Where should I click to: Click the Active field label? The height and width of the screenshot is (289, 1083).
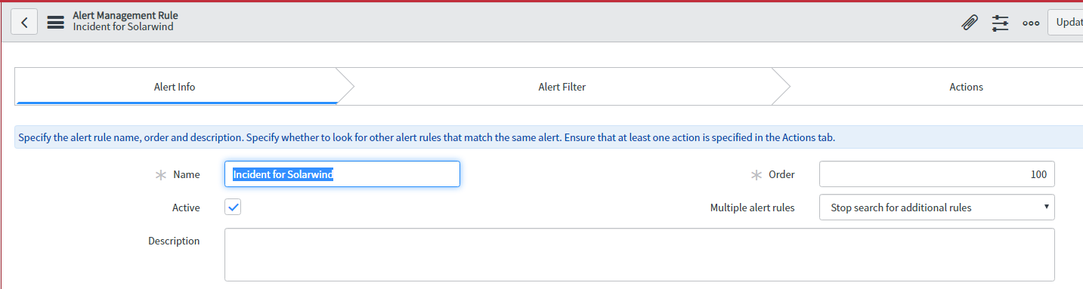click(x=186, y=208)
